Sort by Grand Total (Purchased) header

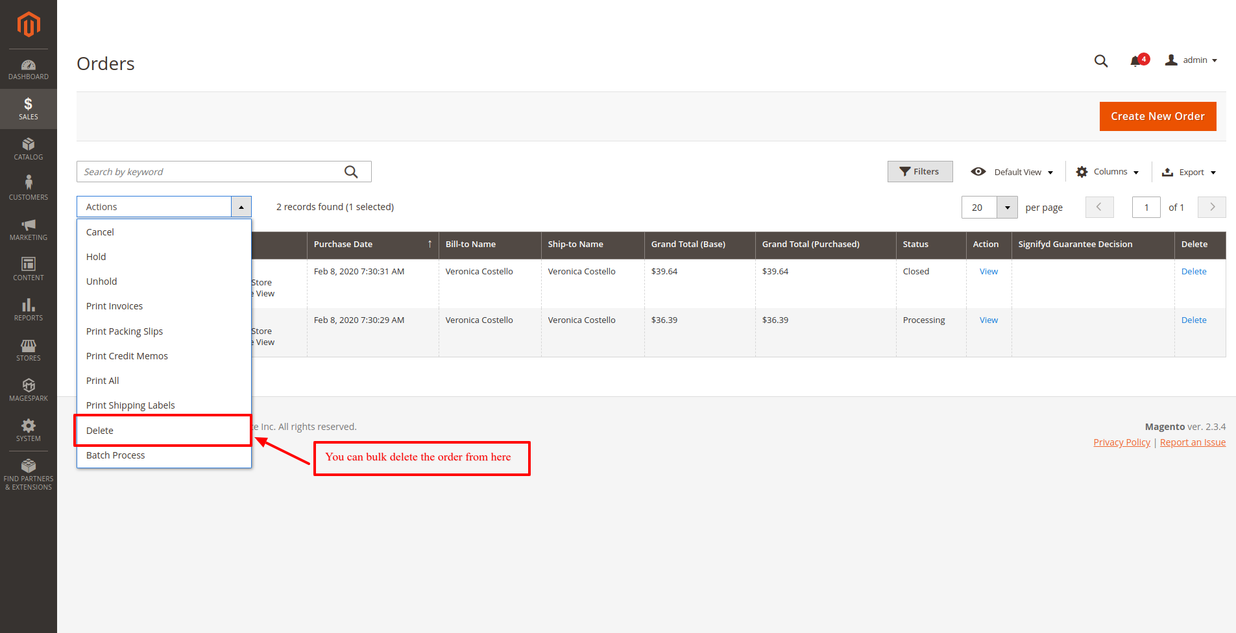point(826,245)
